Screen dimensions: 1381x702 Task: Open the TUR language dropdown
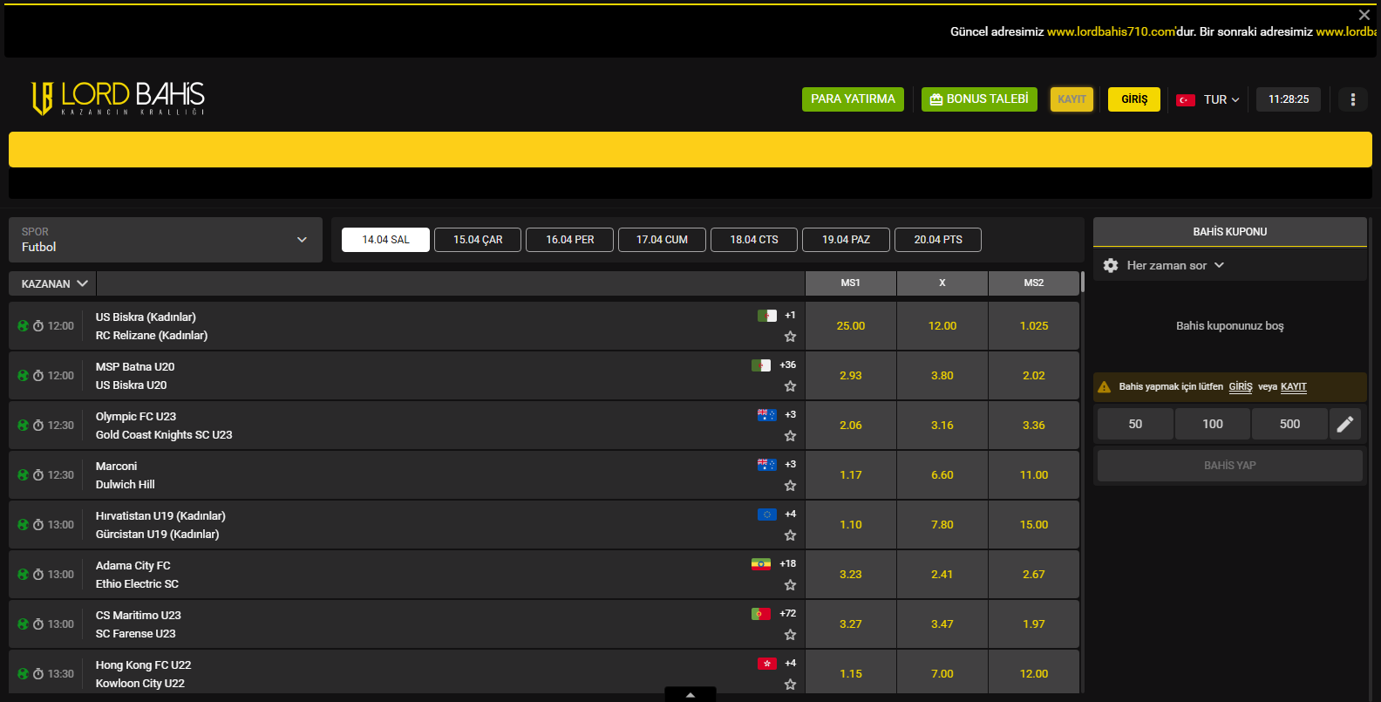[1221, 100]
